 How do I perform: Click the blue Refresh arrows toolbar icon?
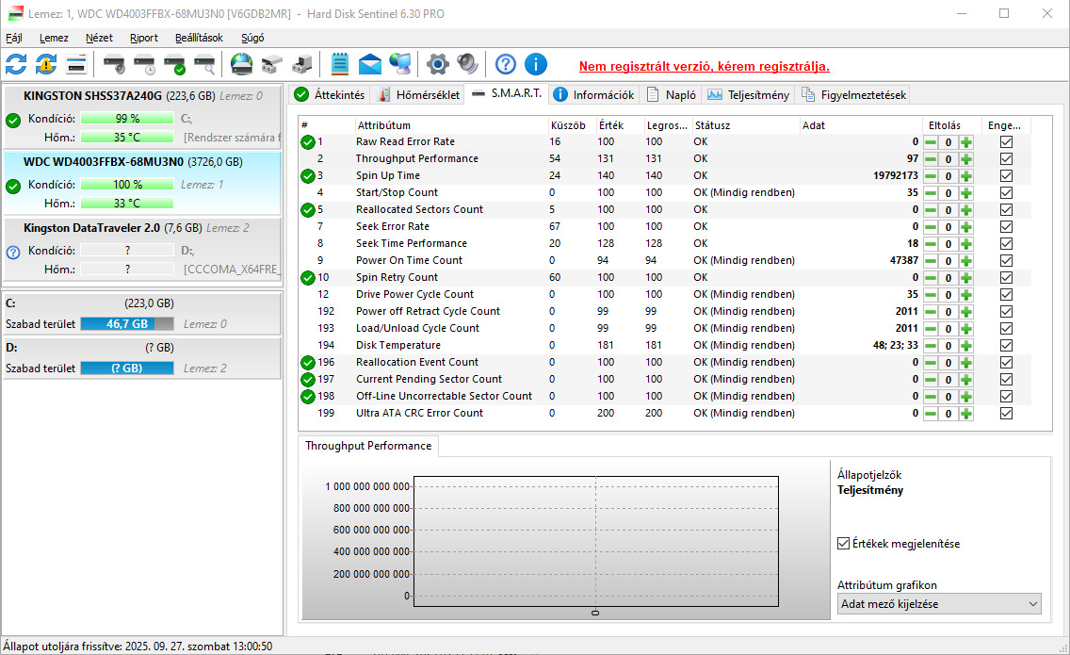(16, 65)
